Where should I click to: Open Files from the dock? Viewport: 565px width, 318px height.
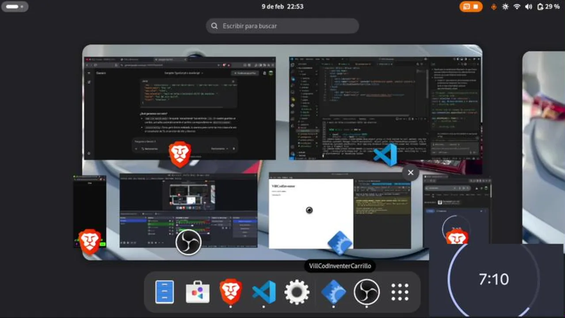tap(164, 292)
